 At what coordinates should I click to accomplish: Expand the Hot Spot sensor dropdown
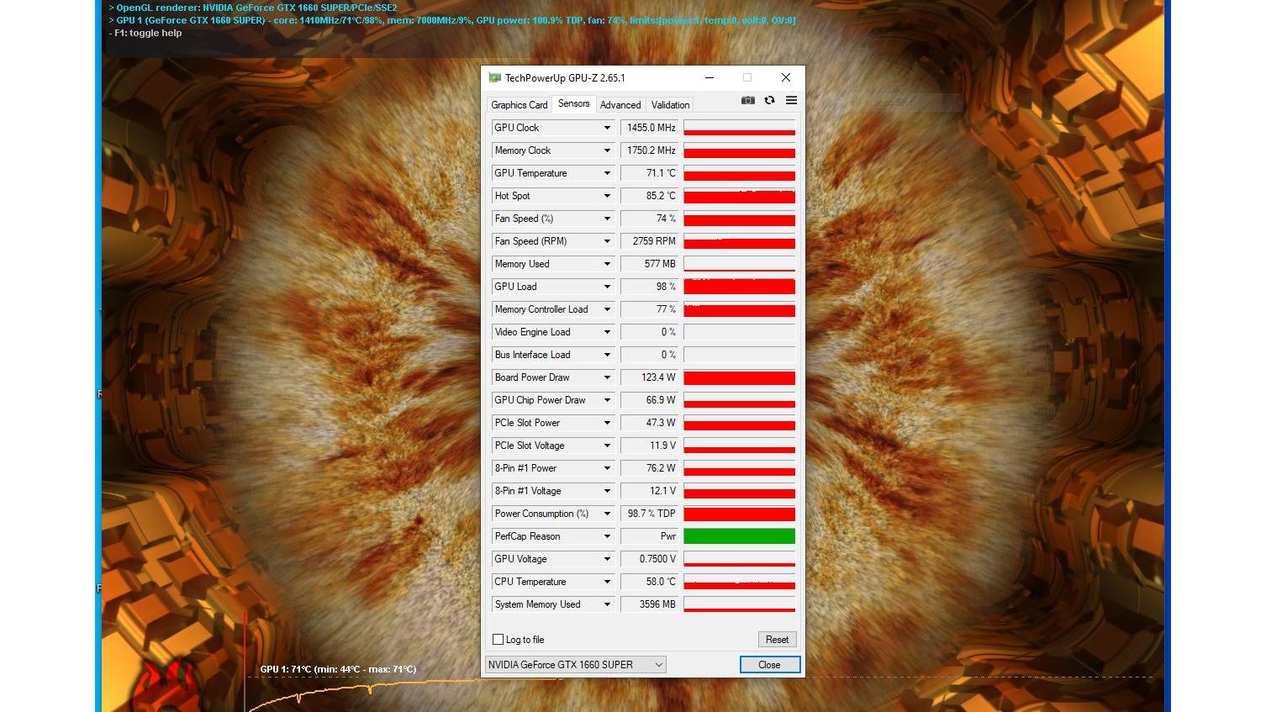tap(607, 196)
